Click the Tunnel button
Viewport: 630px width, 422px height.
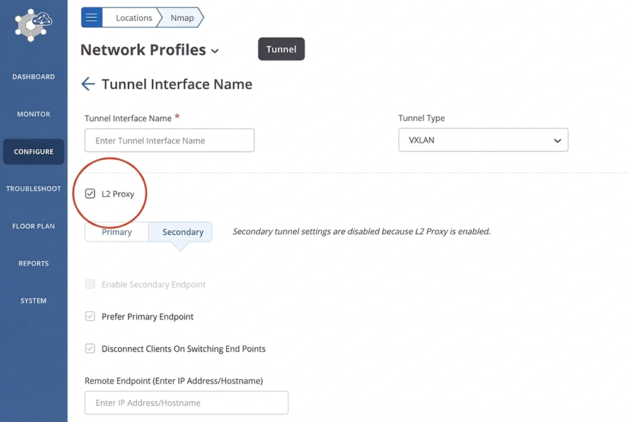281,49
